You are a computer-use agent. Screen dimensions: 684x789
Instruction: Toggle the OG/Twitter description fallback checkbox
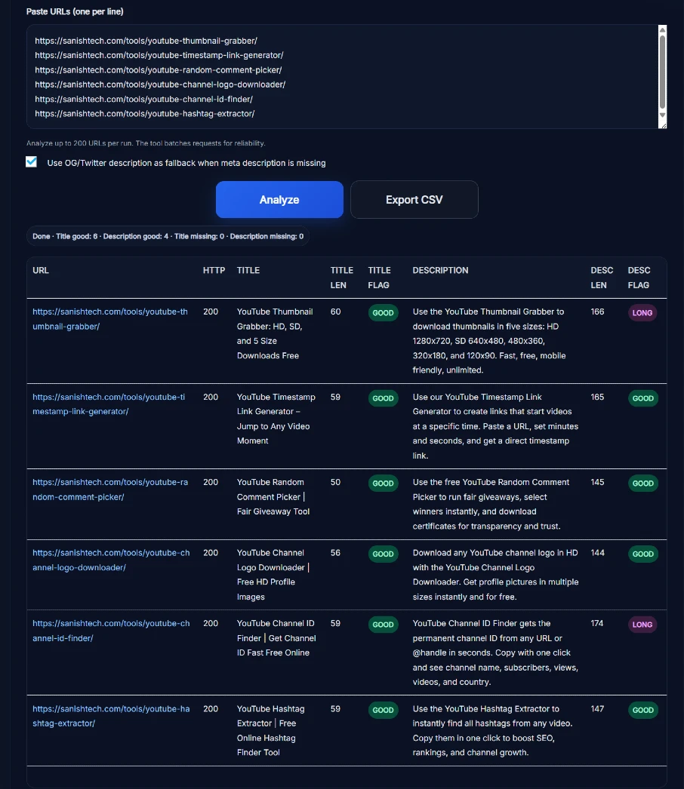click(x=32, y=162)
